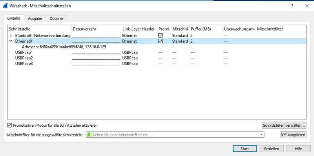This screenshot has height=156, width=314.
Task: Click the Datenverkehr column header
Action: (96, 29)
